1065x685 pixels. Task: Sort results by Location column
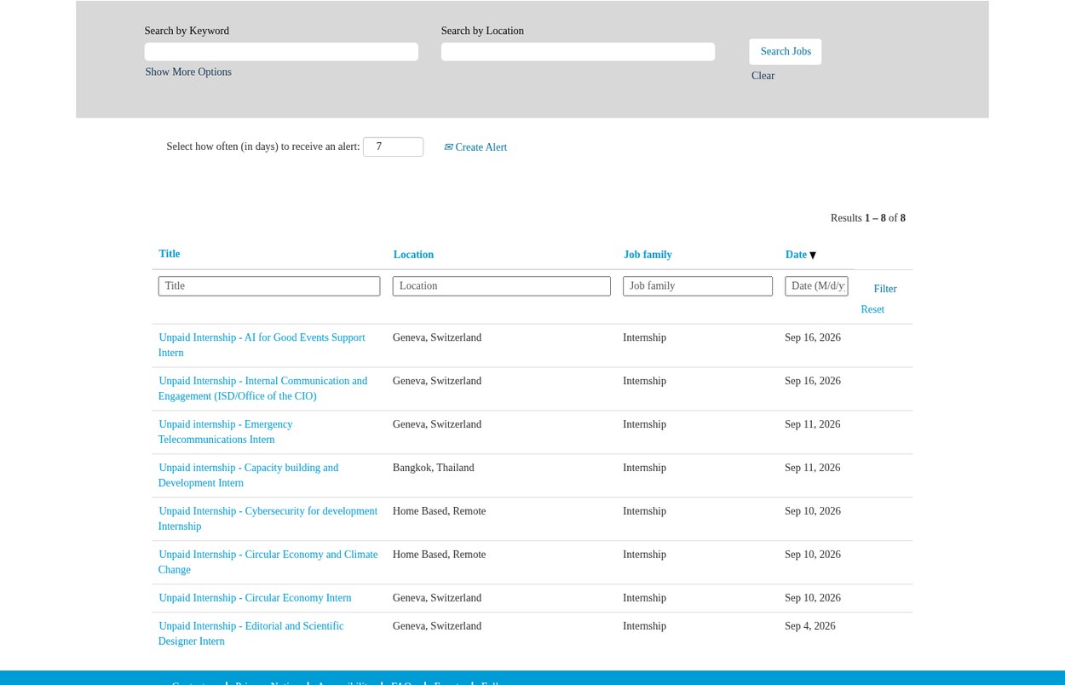413,255
